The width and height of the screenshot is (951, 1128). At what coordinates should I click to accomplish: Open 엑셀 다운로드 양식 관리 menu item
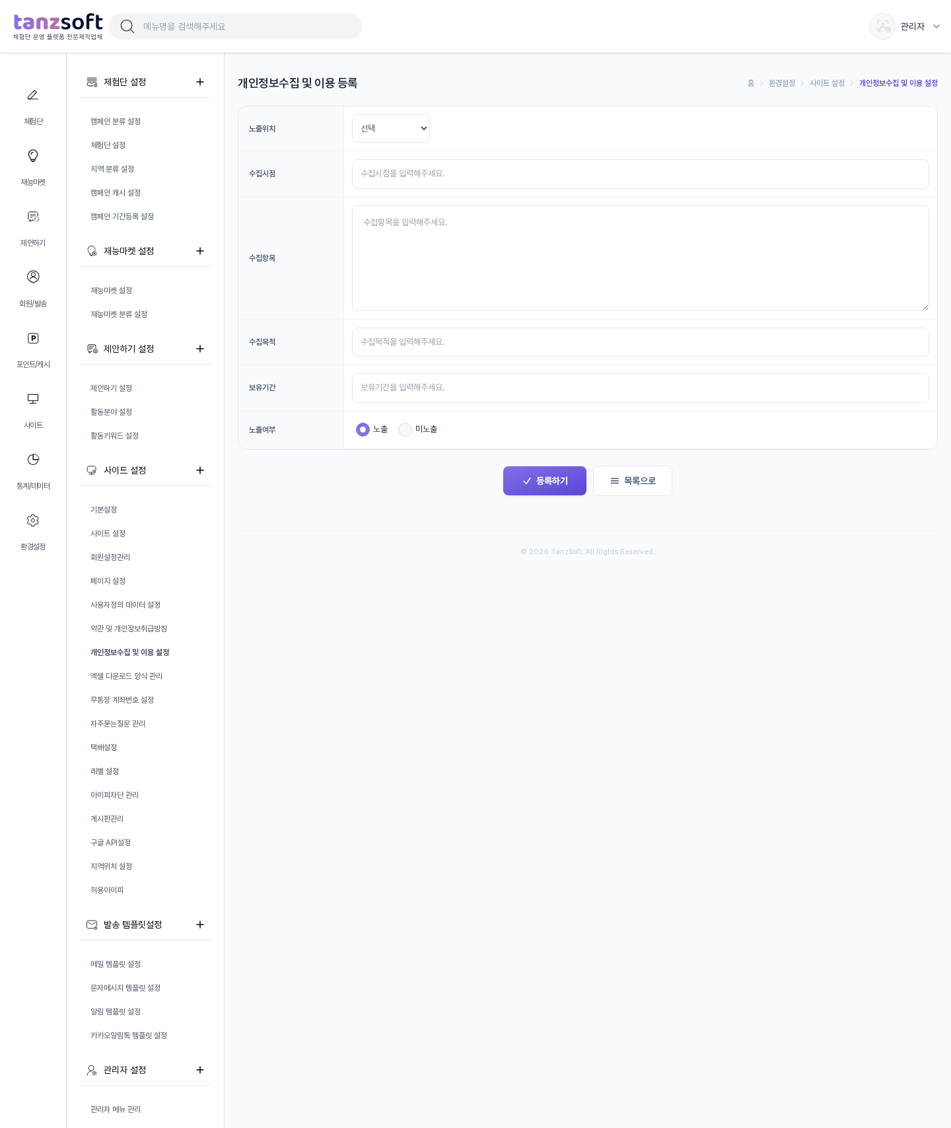point(126,676)
